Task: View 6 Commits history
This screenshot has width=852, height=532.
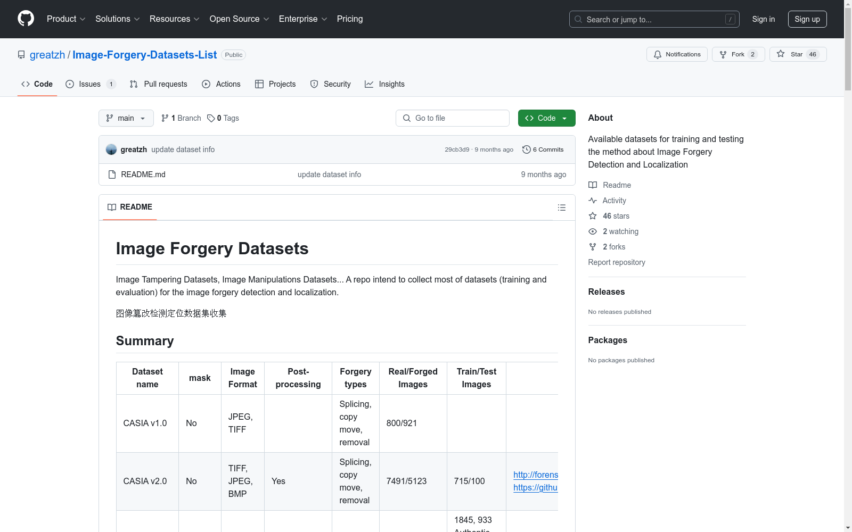Action: (543, 149)
